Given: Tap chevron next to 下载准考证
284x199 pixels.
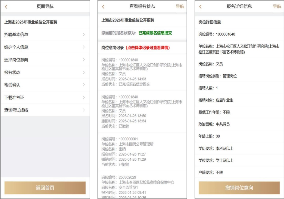Looking at the screenshot, I should [x=84, y=98].
